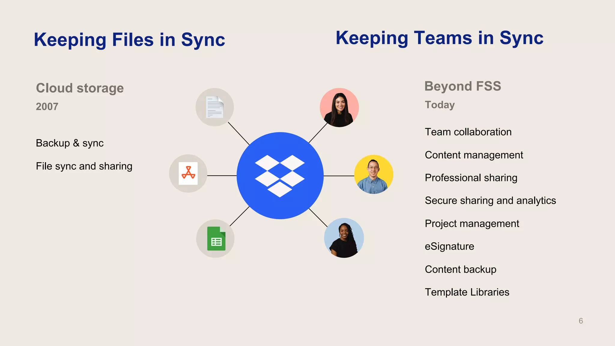Click the 'Content backup' list item
This screenshot has width=615, height=346.
461,269
